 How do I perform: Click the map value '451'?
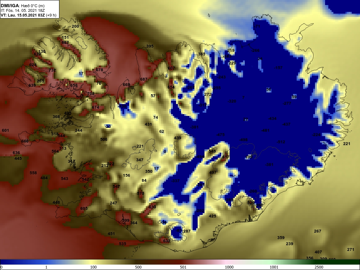[111, 234]
